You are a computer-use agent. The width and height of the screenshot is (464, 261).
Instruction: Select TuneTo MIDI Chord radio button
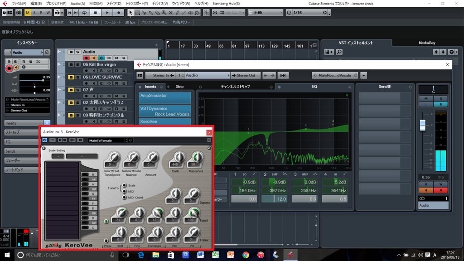pos(124,197)
